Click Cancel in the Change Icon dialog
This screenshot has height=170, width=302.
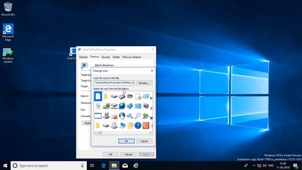(x=144, y=141)
